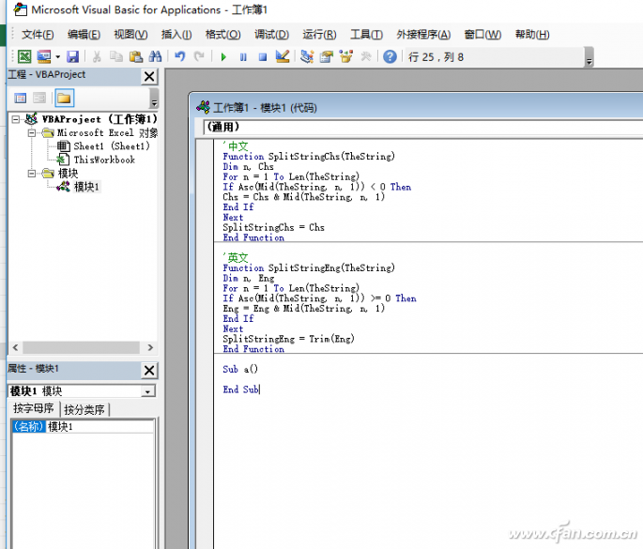Open the 文件(F) menu
This screenshot has height=549, width=643.
click(38, 35)
